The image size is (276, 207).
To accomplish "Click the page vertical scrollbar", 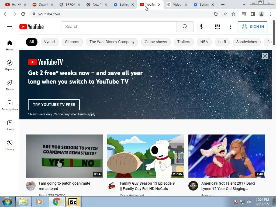I will click(x=274, y=33).
